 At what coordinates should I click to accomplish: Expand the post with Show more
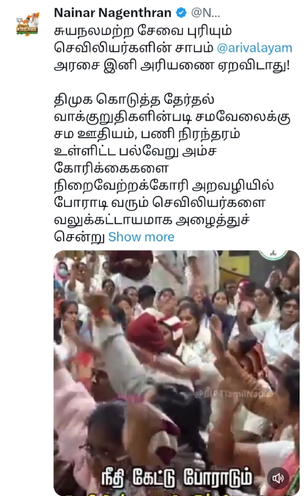(141, 237)
